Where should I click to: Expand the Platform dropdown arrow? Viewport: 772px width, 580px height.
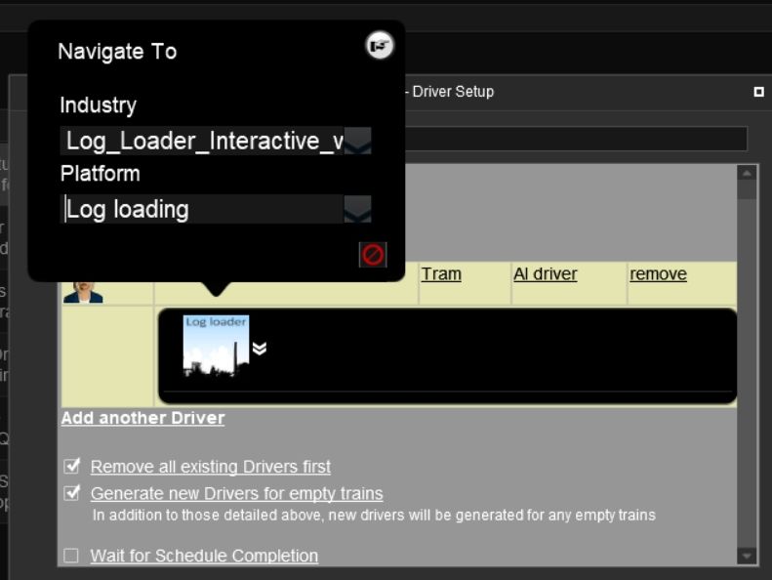[x=357, y=209]
